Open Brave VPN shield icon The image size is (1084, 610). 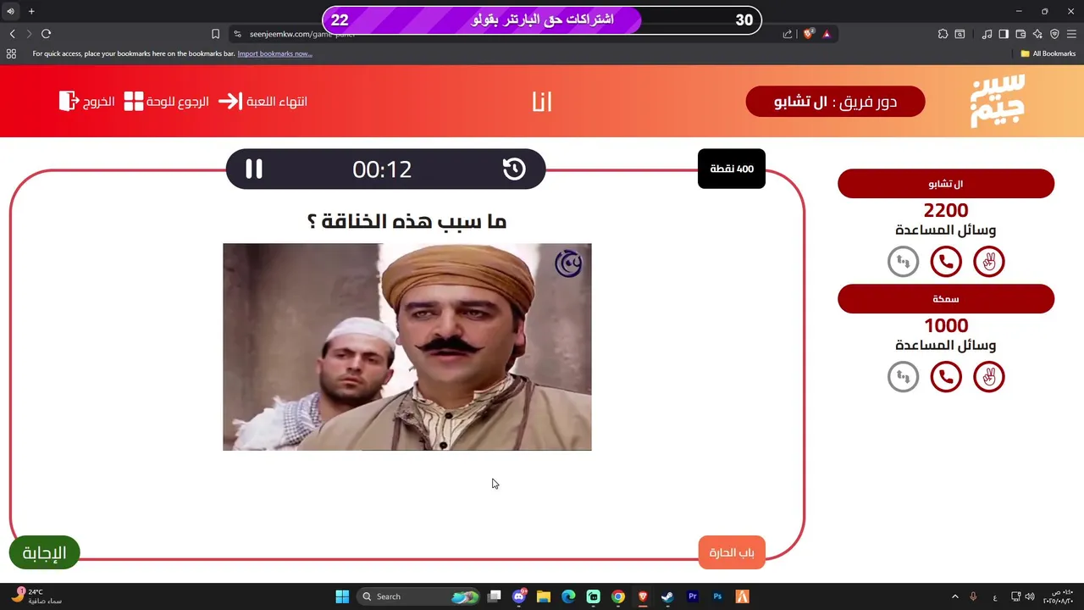pyautogui.click(x=1054, y=34)
